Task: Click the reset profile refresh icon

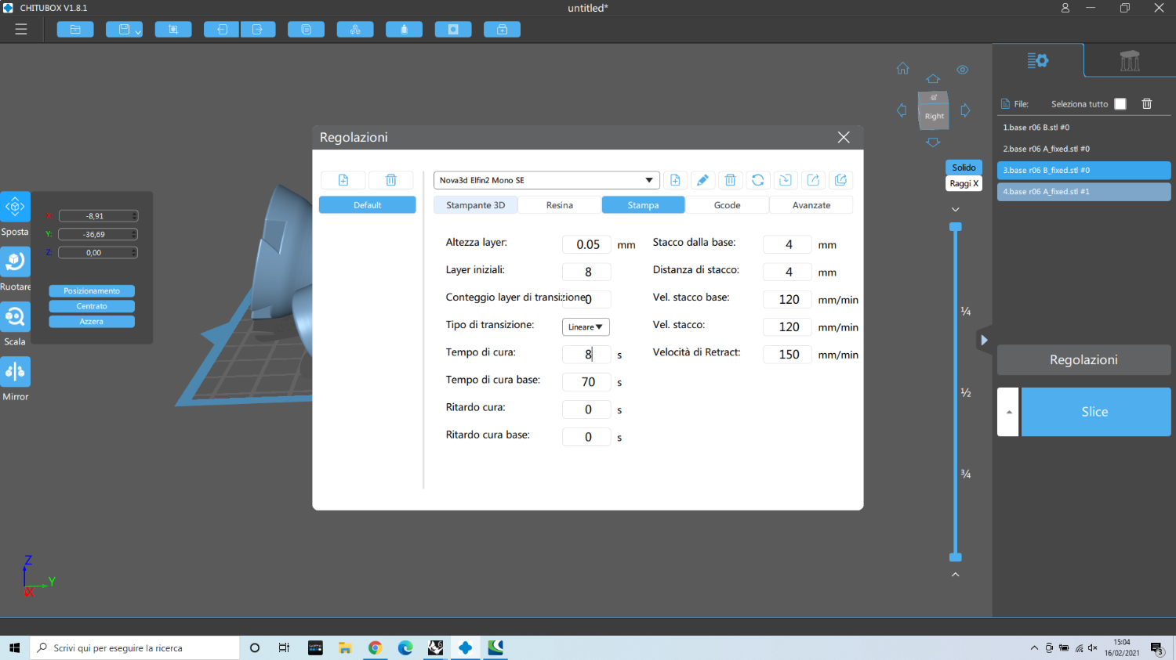Action: click(x=757, y=180)
